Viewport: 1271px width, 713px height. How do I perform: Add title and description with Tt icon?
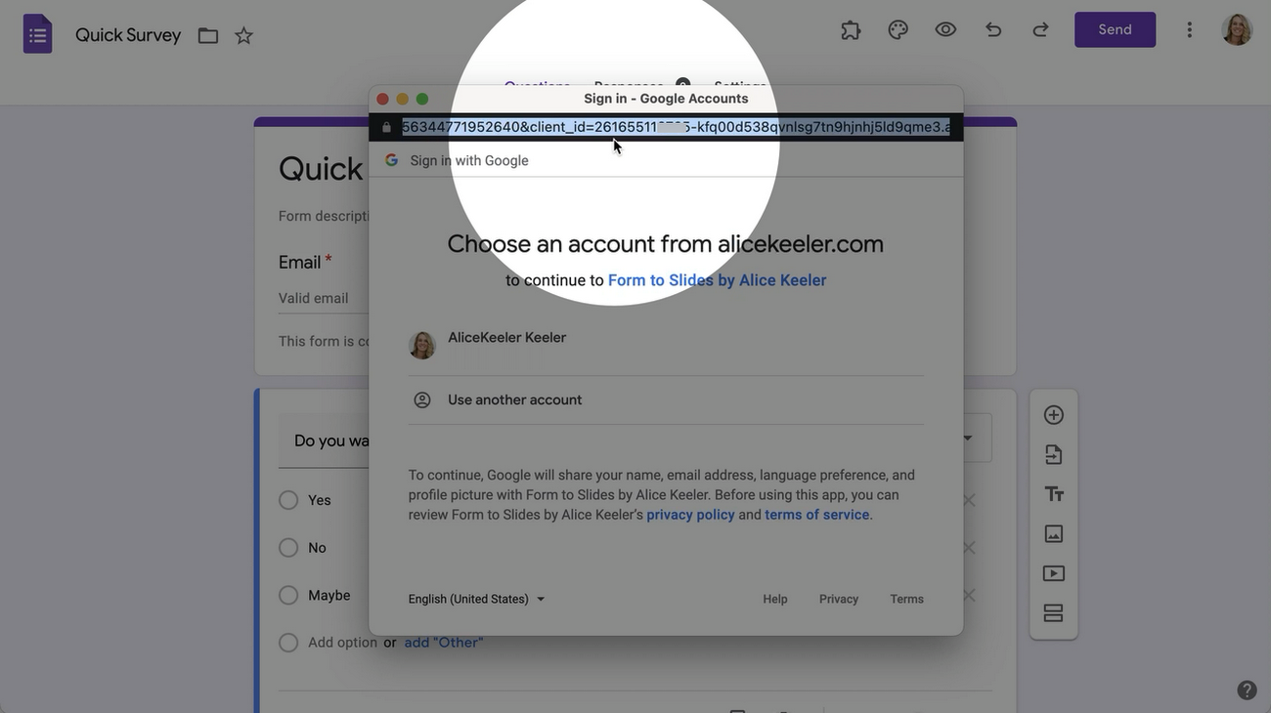[1054, 494]
